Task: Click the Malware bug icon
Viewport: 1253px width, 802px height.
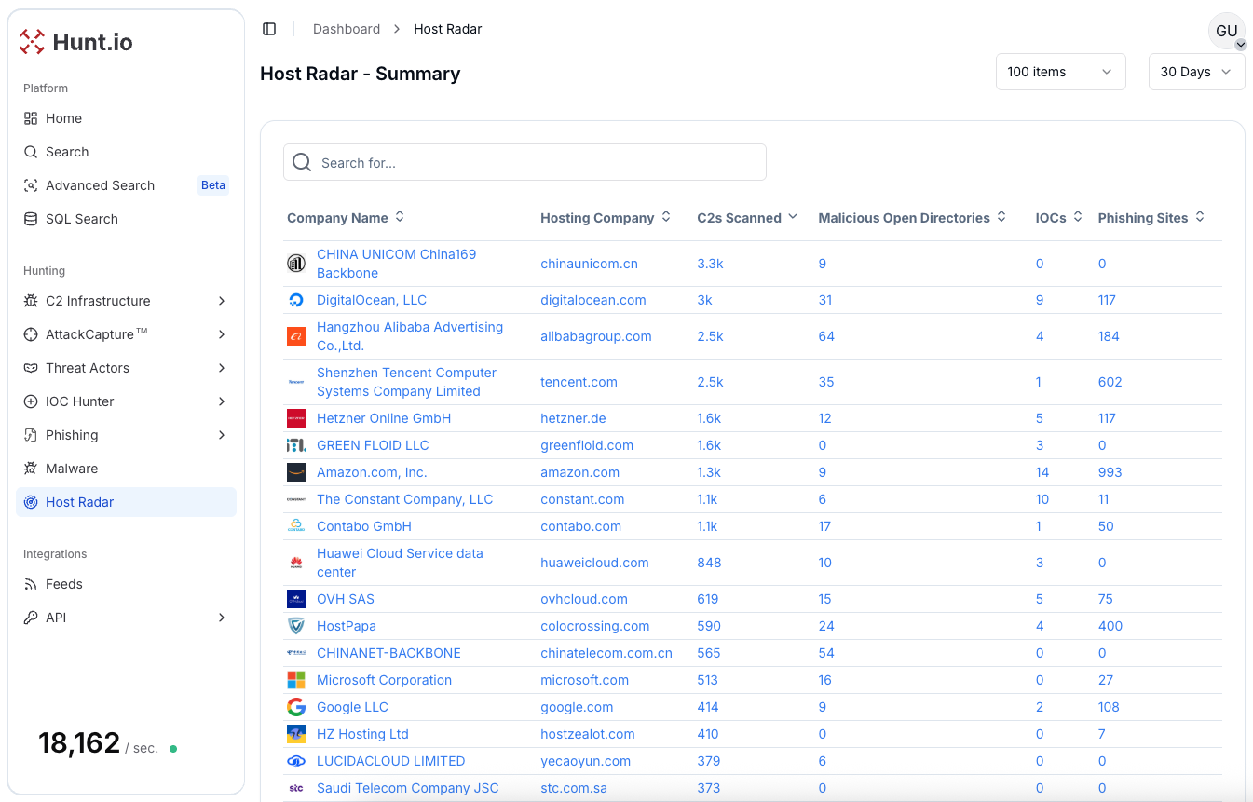Action: tap(31, 469)
